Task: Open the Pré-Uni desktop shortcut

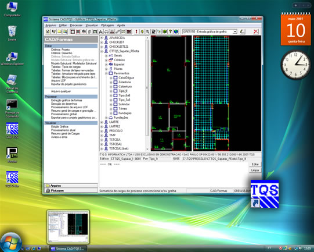Action: (x=12, y=155)
